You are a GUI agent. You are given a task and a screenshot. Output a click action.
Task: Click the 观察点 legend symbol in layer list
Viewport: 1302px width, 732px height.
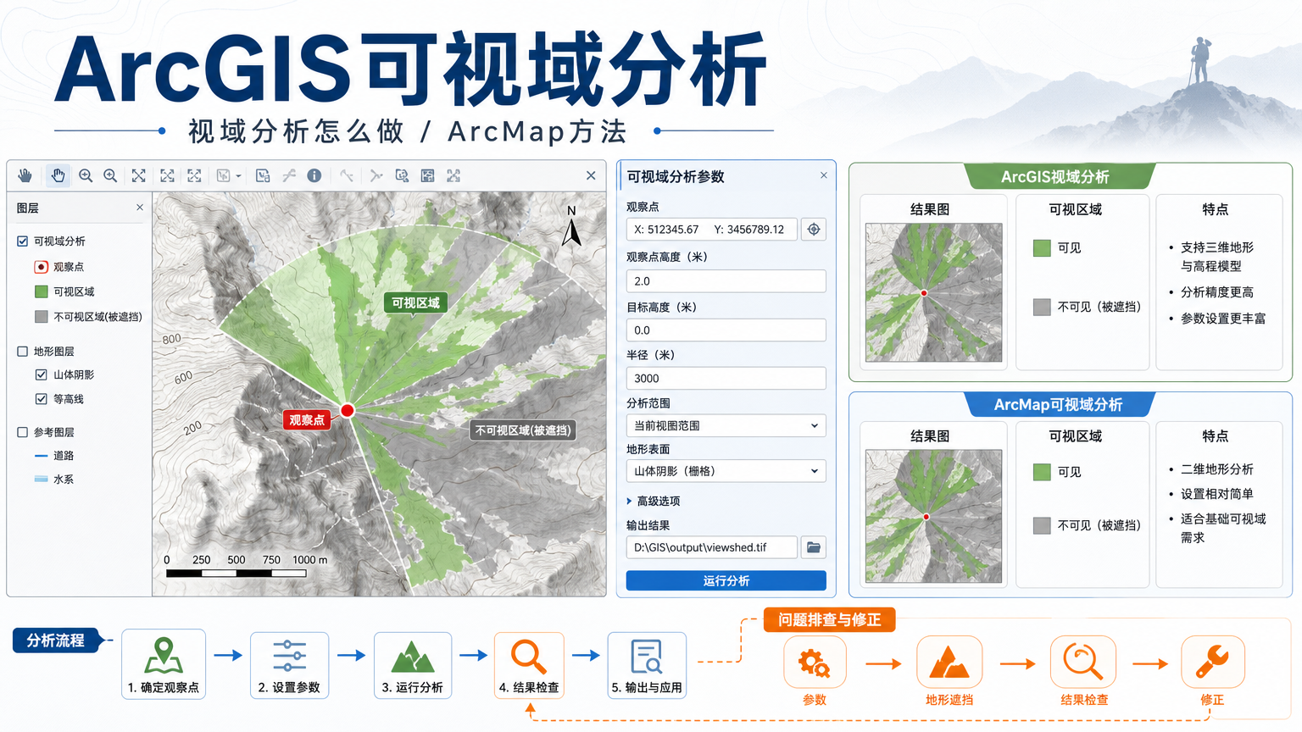41,267
